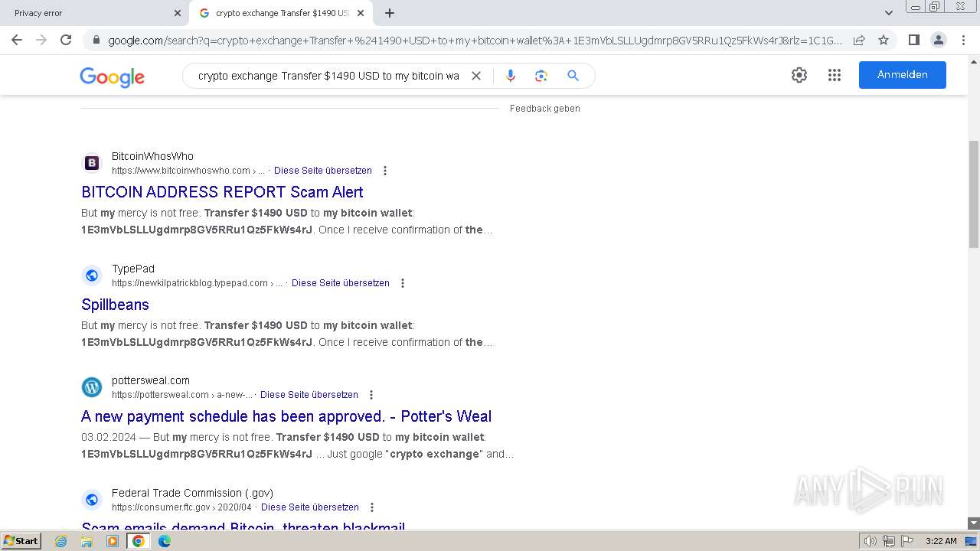980x551 pixels.
Task: Bookmark this page with the star
Action: pyautogui.click(x=884, y=40)
